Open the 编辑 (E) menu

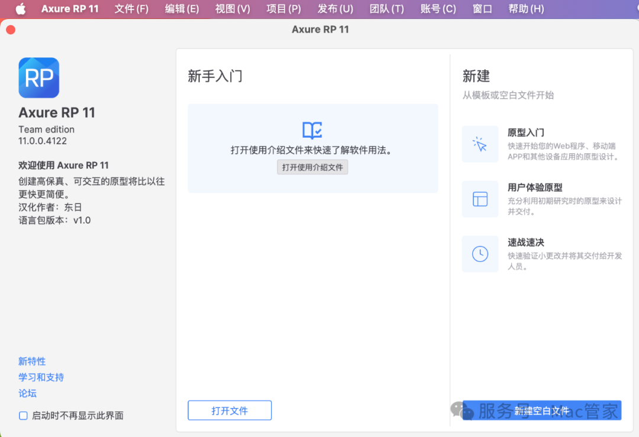click(x=182, y=8)
